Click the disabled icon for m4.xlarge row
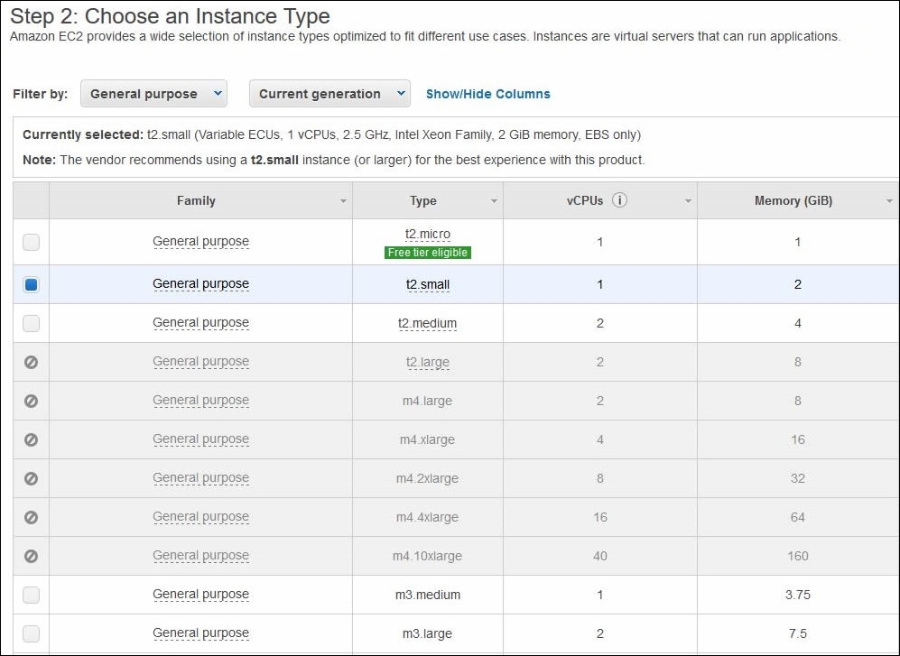 [x=31, y=439]
